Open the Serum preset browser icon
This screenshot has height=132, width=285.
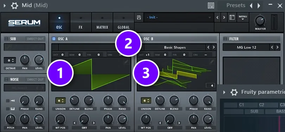point(232,18)
